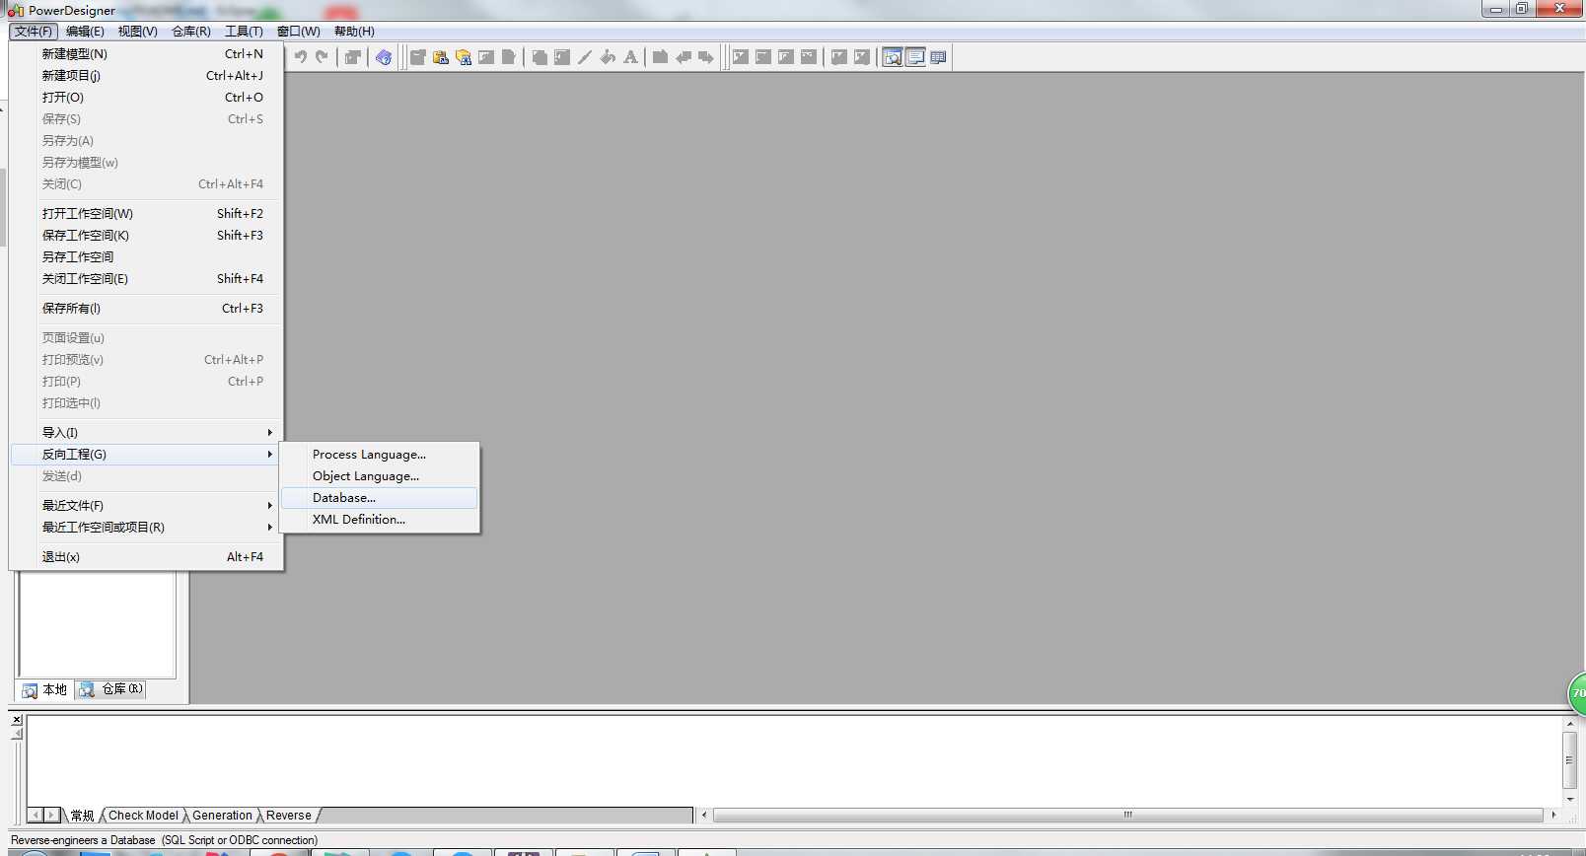
Task: Click inside the output log text area
Action: point(794,760)
